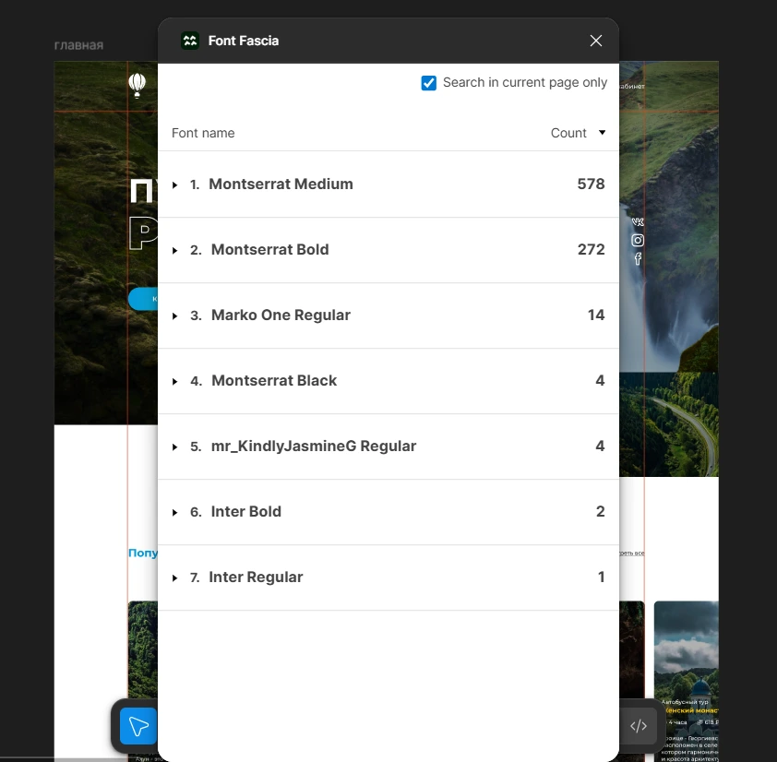Sort by Font name column header

203,133
